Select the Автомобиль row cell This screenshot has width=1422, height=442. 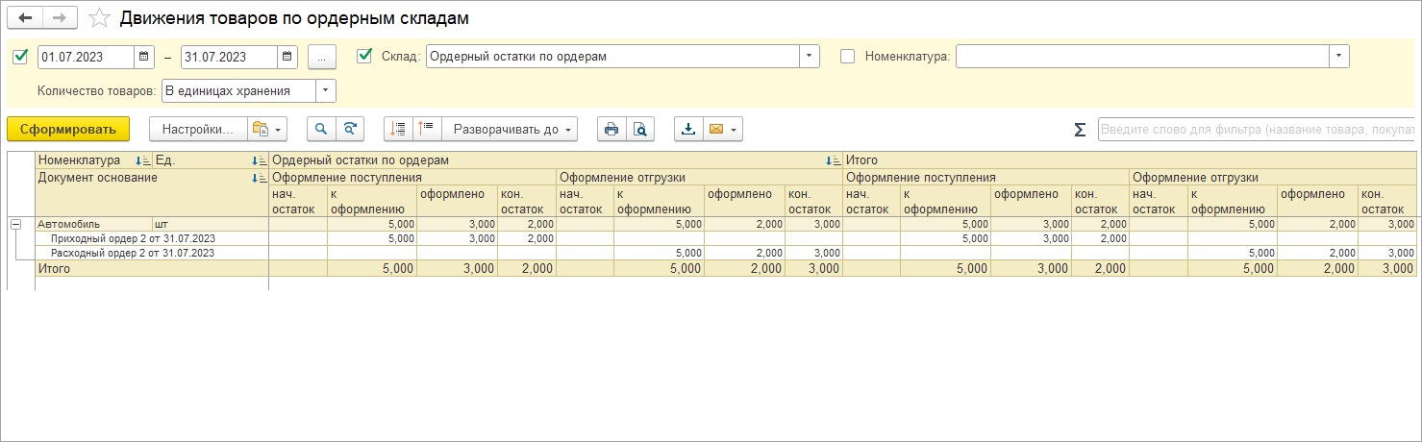click(93, 224)
